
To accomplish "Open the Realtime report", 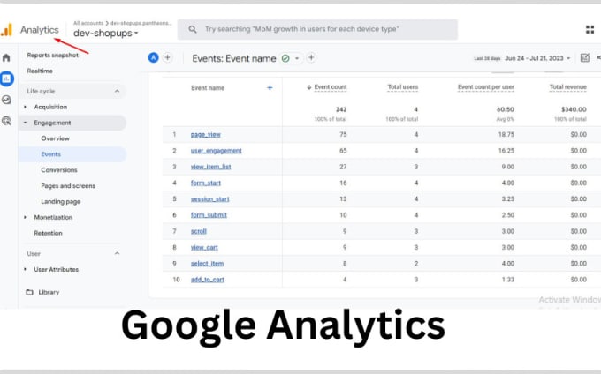I will point(40,71).
